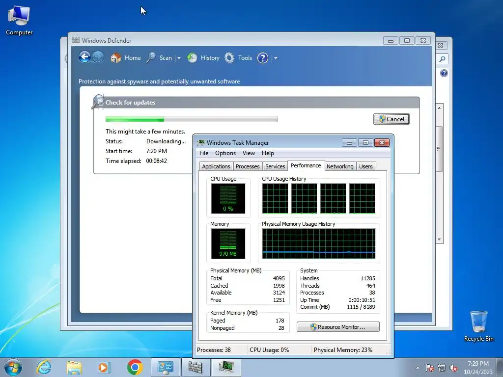Click the network tray icon
The height and width of the screenshot is (377, 503).
coord(442,368)
